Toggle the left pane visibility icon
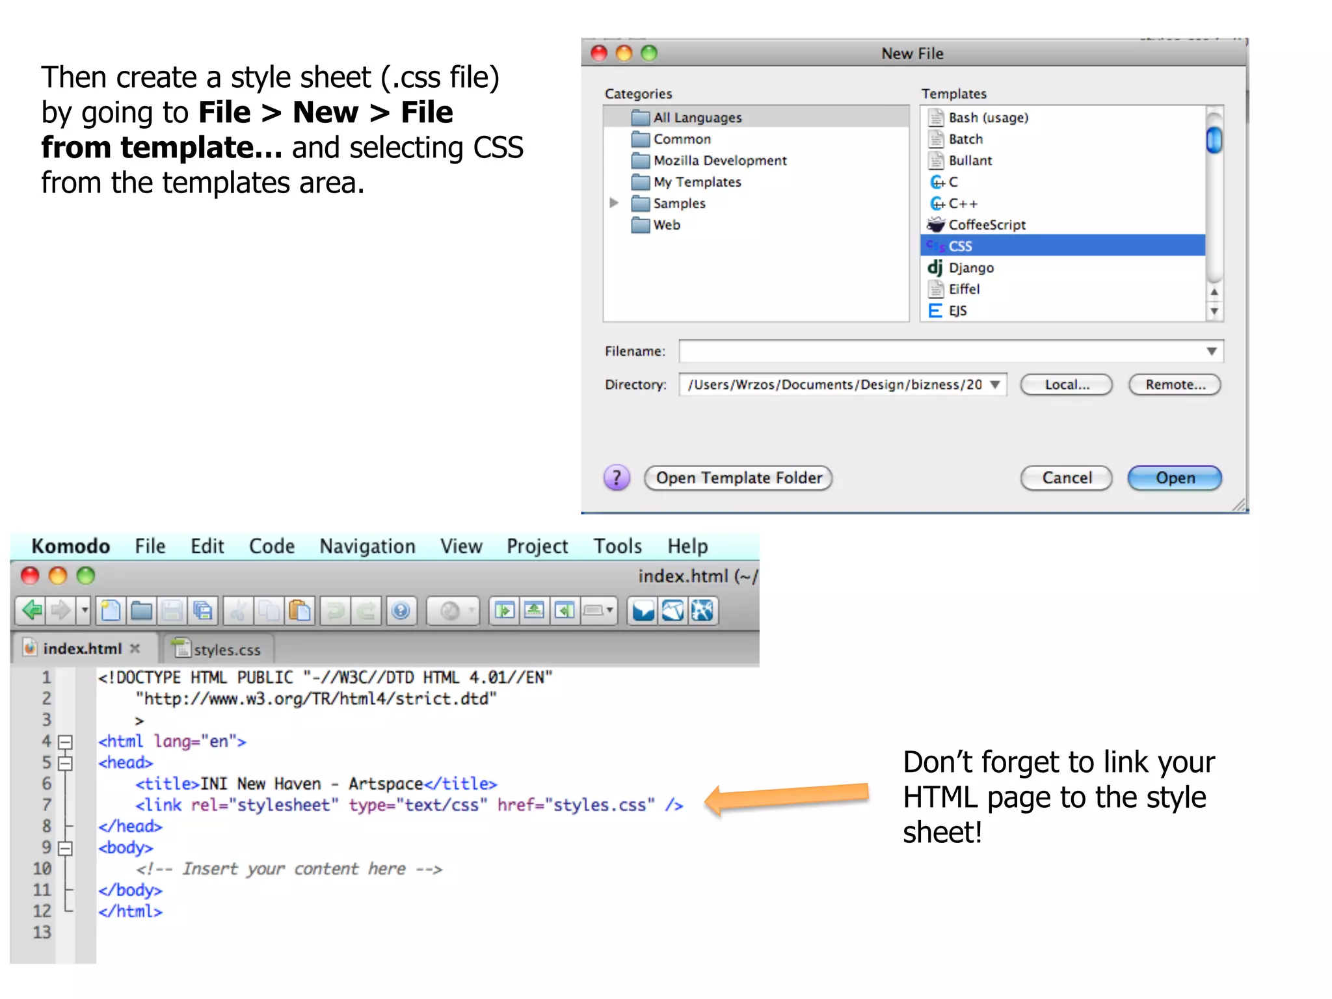This screenshot has width=1332, height=999. pos(505,610)
